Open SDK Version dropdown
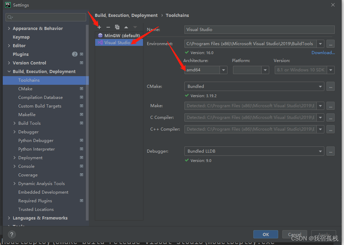Screen dimensions: 344x245 tap(331, 70)
